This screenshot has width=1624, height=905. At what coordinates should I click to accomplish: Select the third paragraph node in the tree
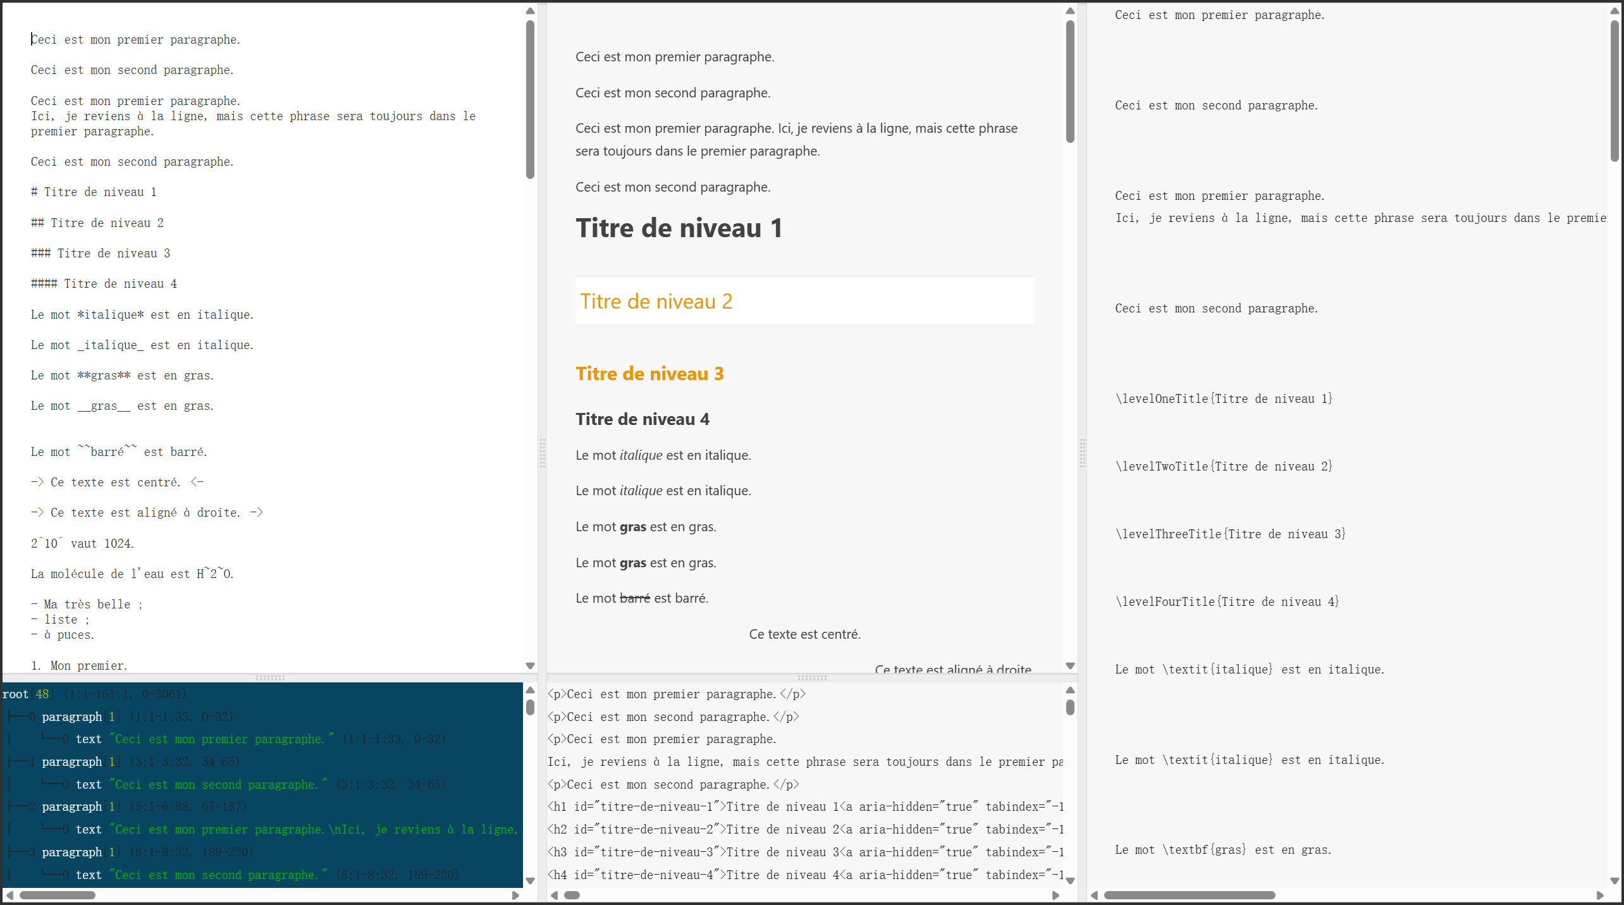(x=71, y=806)
